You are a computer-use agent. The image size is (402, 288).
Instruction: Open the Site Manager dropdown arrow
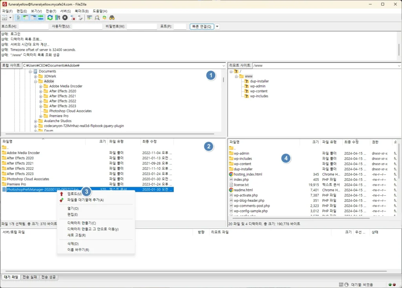pyautogui.click(x=10, y=18)
